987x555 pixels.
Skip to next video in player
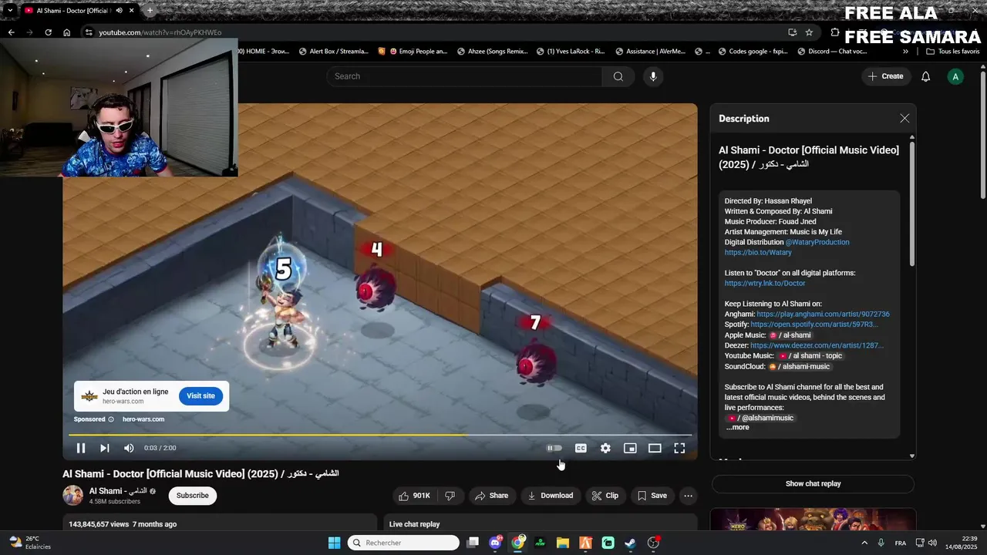105,448
